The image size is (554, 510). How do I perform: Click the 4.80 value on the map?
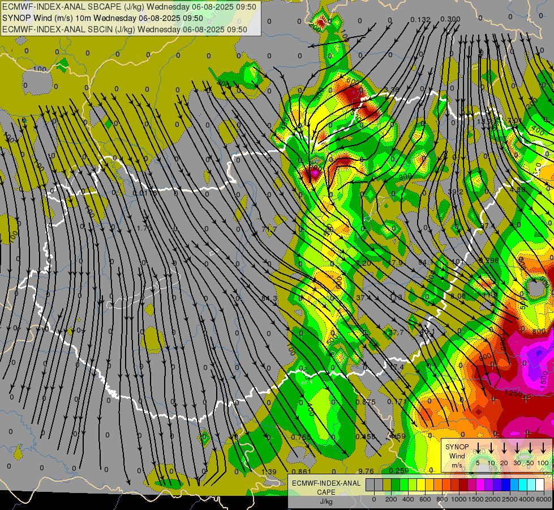[x=518, y=189]
